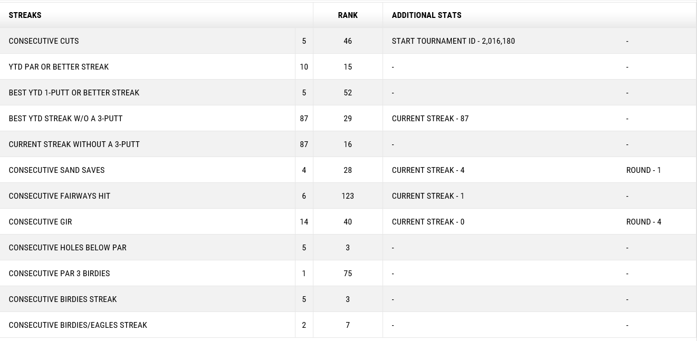The height and width of the screenshot is (341, 697).
Task: Select the Consecutive Cuts row label
Action: point(44,41)
